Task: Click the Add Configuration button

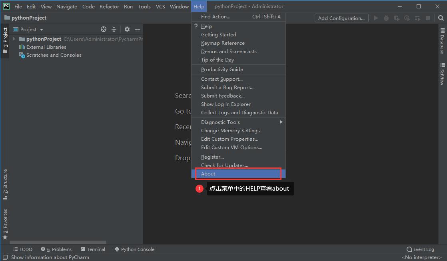Action: tap(341, 18)
